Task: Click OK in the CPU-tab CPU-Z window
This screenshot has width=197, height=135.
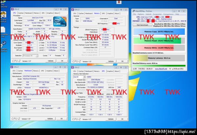Action: click(x=62, y=61)
